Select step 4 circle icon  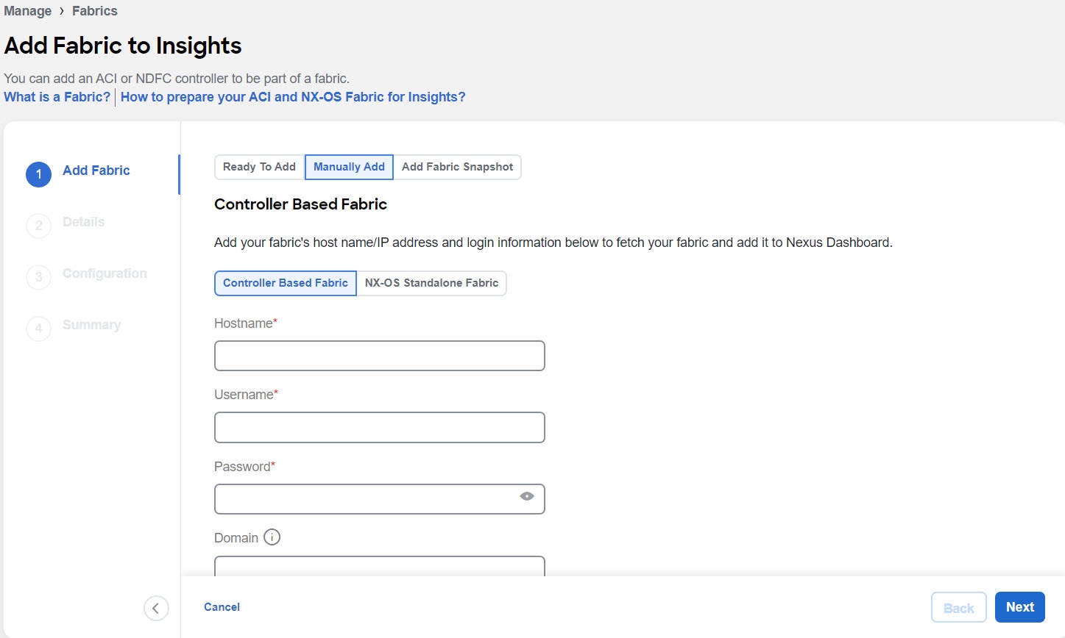39,329
